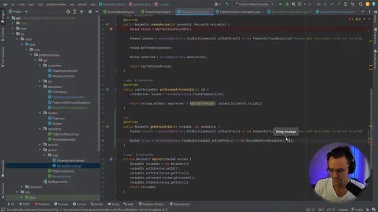This screenshot has width=378, height=212.
Task: Collapse all in the Project panel
Action: [x=82, y=12]
